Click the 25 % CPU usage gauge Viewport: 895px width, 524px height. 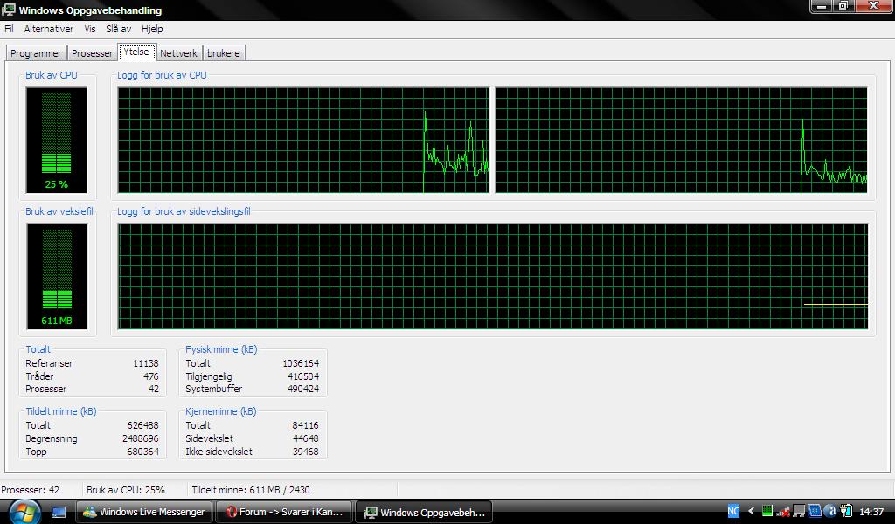56,141
